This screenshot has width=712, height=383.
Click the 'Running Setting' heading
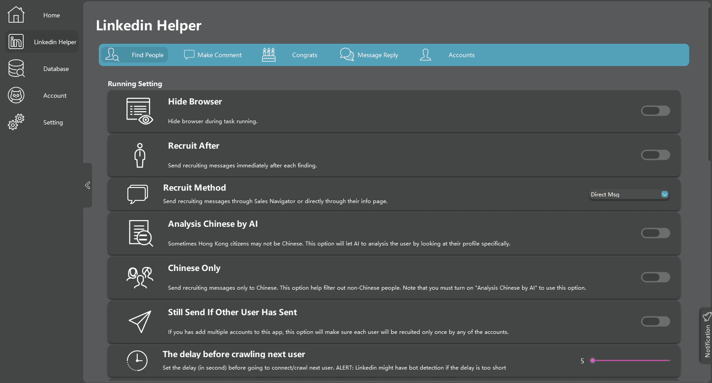(135, 83)
